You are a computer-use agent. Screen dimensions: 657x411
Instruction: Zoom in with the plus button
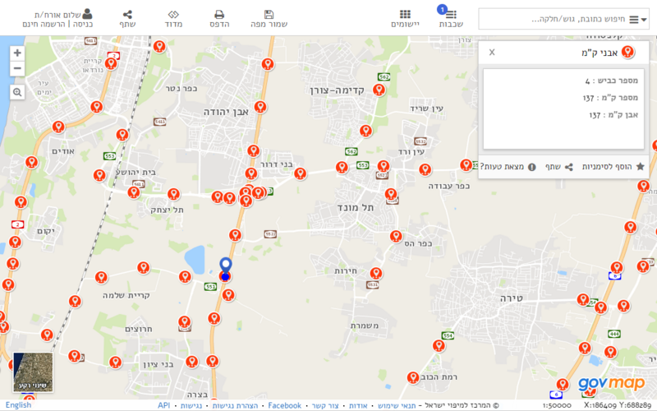pyautogui.click(x=17, y=53)
